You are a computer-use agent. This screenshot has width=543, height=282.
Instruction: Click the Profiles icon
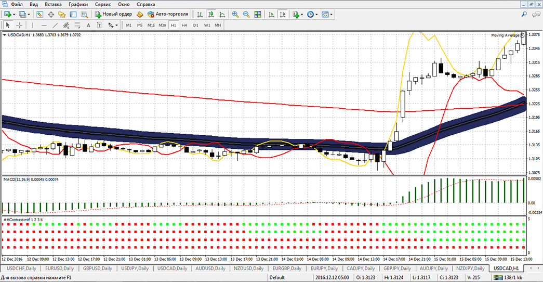tap(22, 14)
